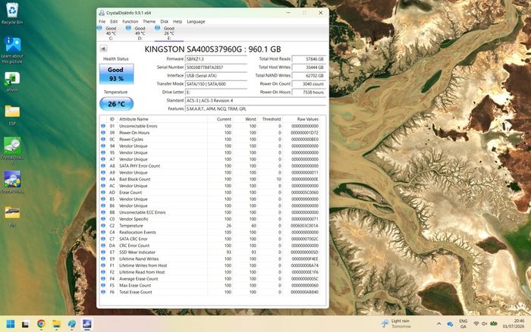Open the Function menu
531x332 pixels.
pyautogui.click(x=130, y=21)
